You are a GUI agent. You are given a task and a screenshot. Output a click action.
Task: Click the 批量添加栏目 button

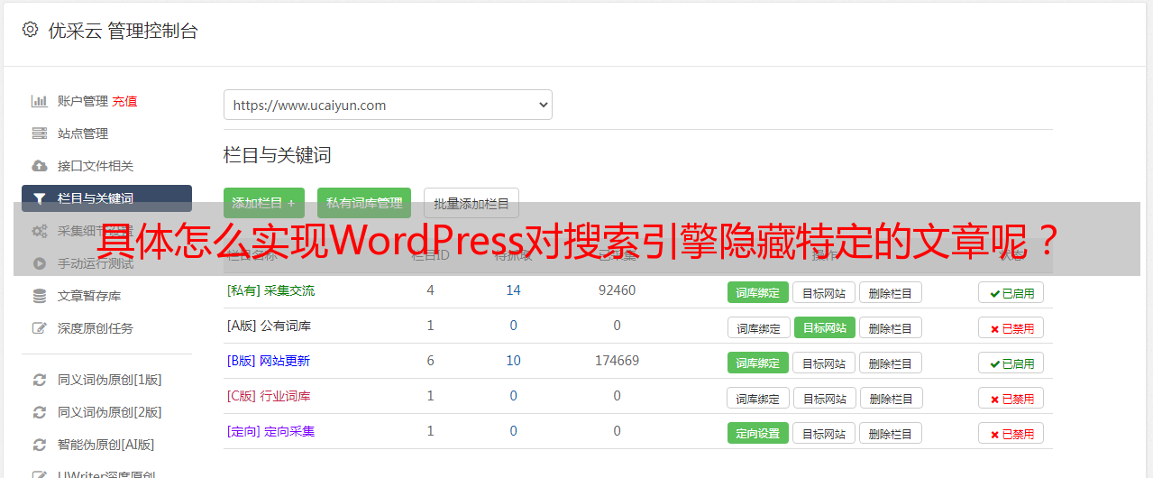471,203
